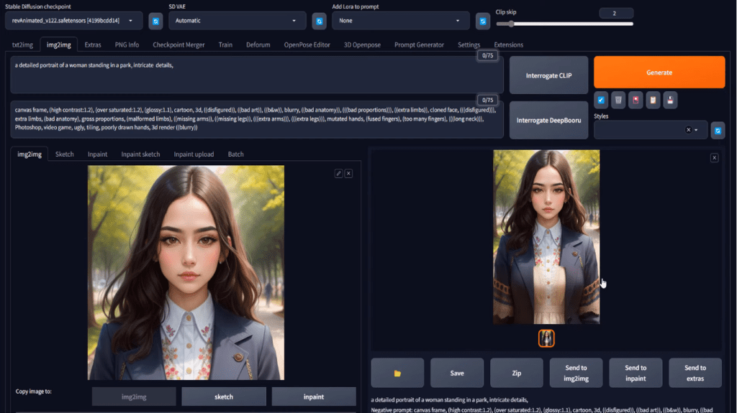
Task: Open output folder with folder icon
Action: point(397,373)
